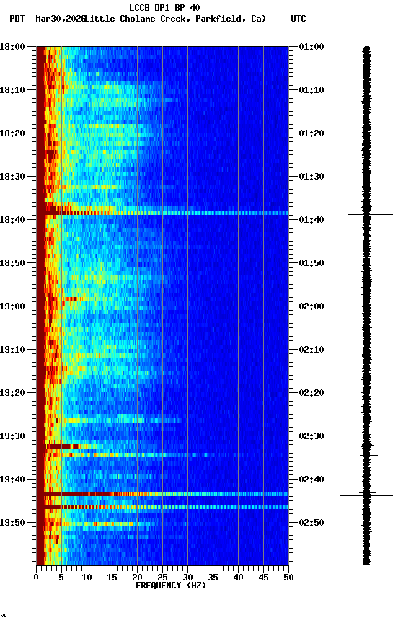Image resolution: width=398 pixels, height=623 pixels.
Task: Click the 01:10 UTC time label
Action: click(311, 90)
